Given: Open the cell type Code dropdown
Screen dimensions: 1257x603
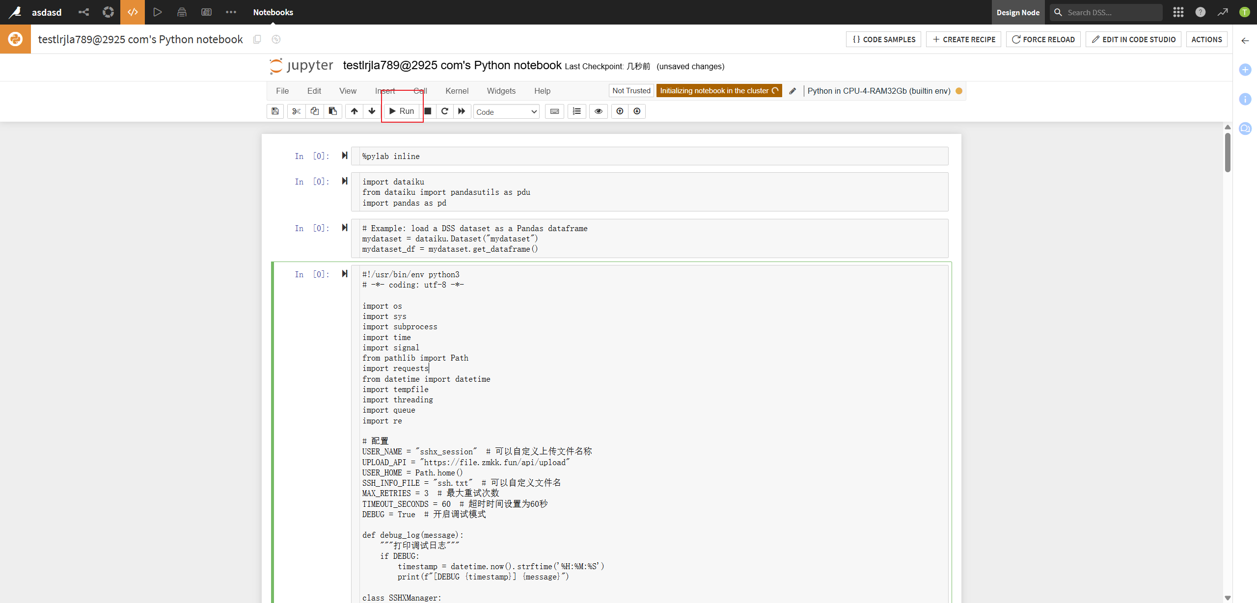Looking at the screenshot, I should click(506, 112).
